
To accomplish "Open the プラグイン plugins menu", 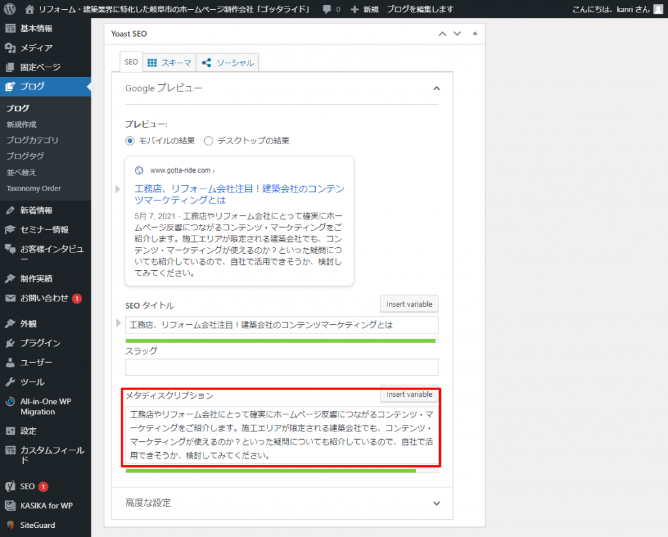I will point(40,343).
